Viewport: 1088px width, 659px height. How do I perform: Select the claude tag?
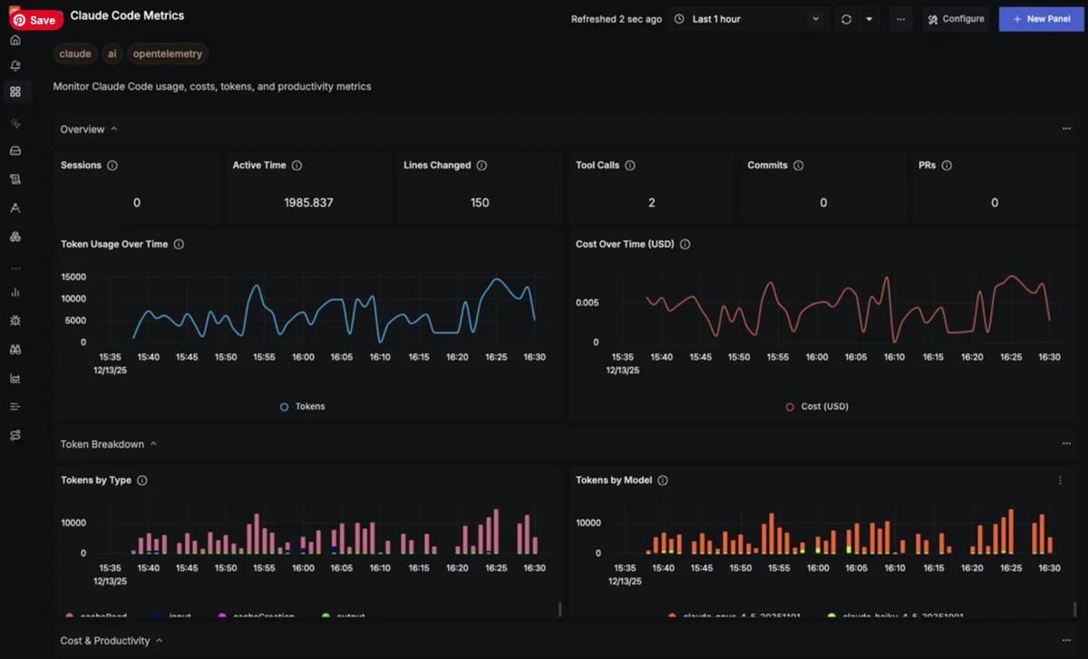75,54
